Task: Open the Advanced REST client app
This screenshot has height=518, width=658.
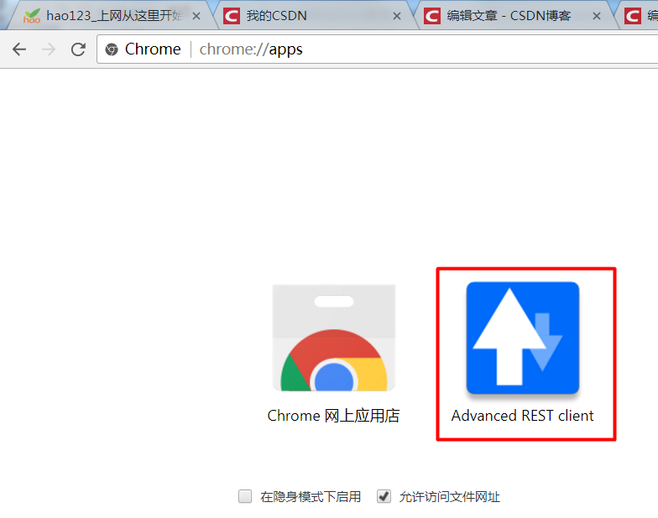Action: [x=522, y=338]
